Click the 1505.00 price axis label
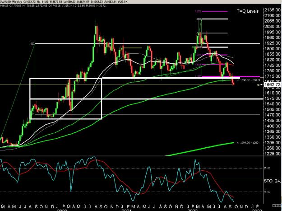282x211 pixels. pos(273,109)
